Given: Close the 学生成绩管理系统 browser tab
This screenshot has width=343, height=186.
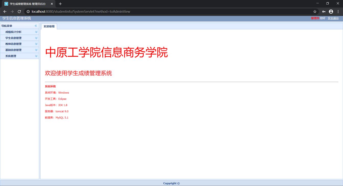Looking at the screenshot, I should (x=52, y=4).
